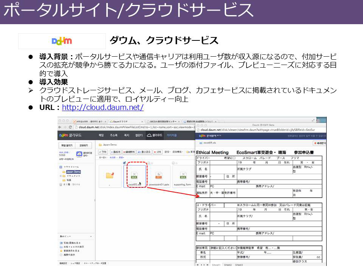
Task: Open the first browser tab with red icon
Action: (x=89, y=121)
